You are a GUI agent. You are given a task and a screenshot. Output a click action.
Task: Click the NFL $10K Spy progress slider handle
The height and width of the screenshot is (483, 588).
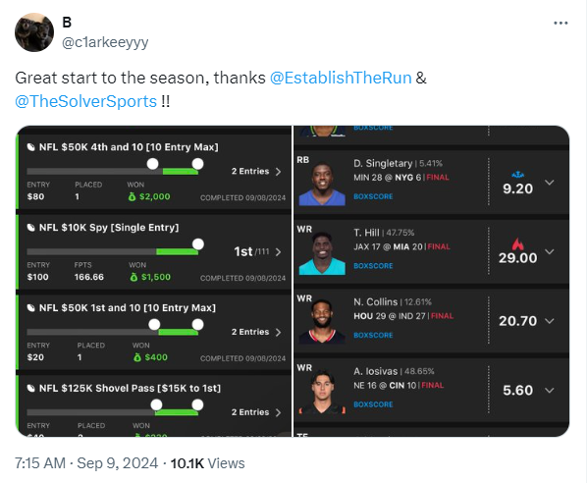pos(198,244)
